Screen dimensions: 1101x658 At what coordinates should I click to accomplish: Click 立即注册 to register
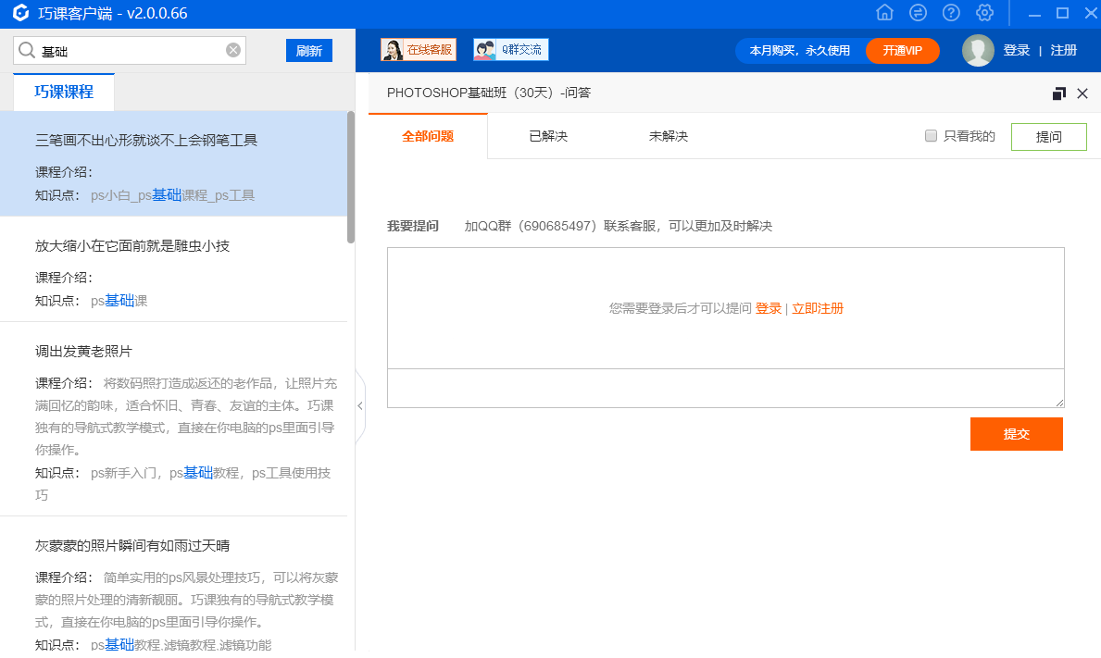coord(819,308)
